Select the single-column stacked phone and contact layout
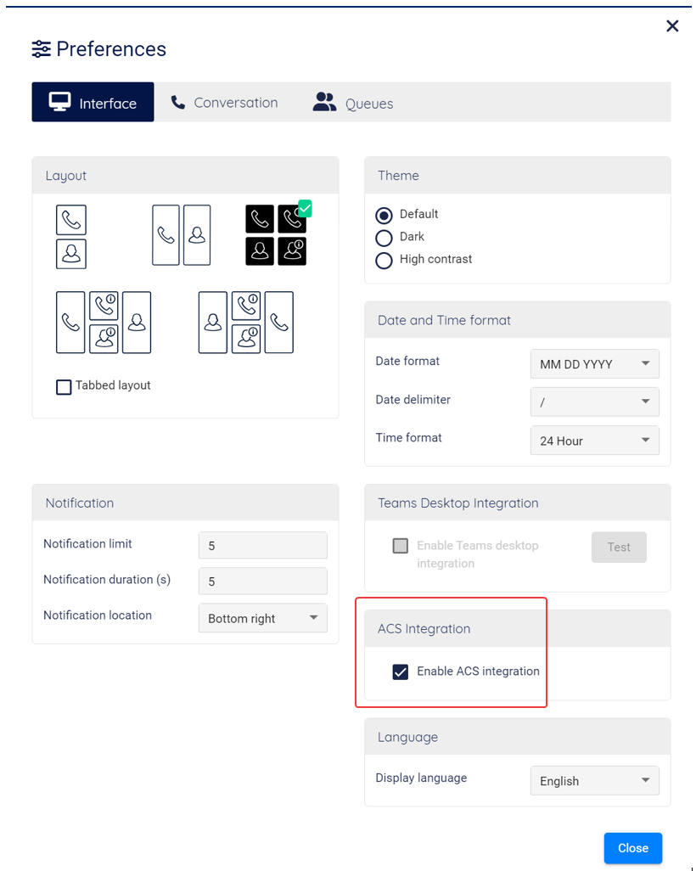Viewport: 696px width, 871px height. pos(71,237)
